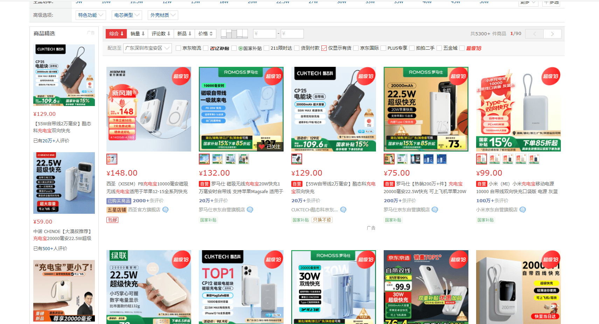The width and height of the screenshot is (599, 324).
Task: Select third variant thumbnail under ¥75.00 product
Action: [415, 159]
